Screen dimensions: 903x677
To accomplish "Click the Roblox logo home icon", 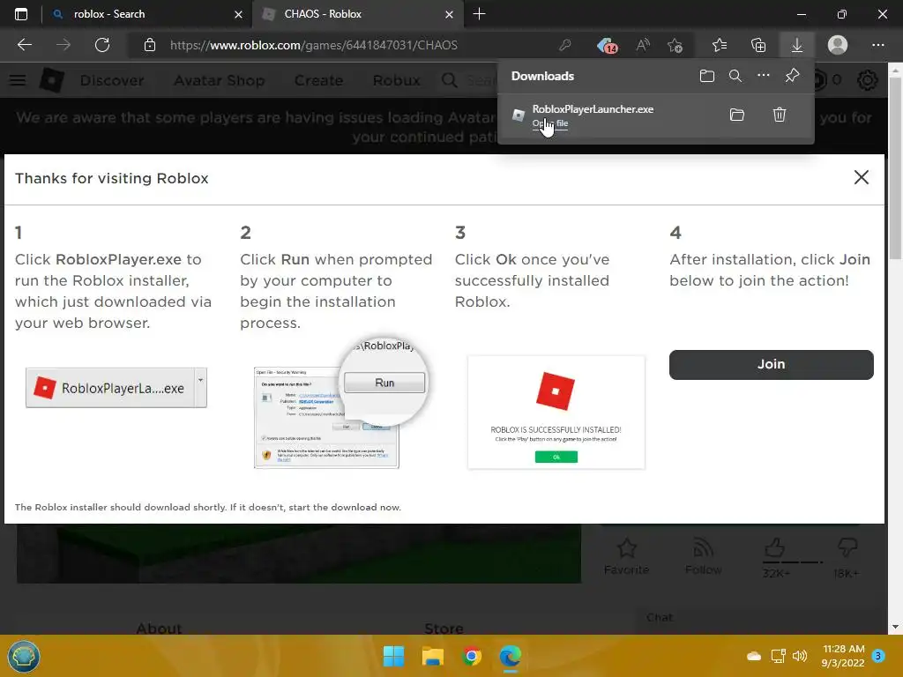I will 51,80.
